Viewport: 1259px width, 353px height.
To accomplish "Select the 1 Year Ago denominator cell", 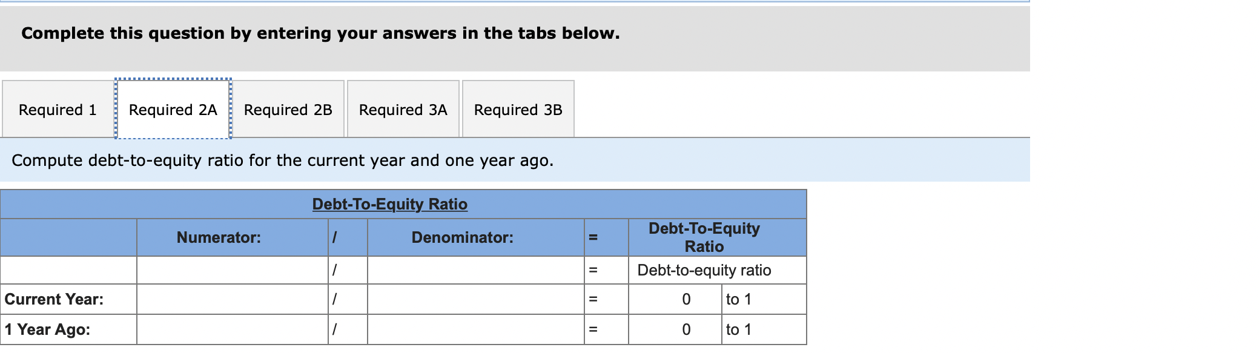I will coord(475,329).
